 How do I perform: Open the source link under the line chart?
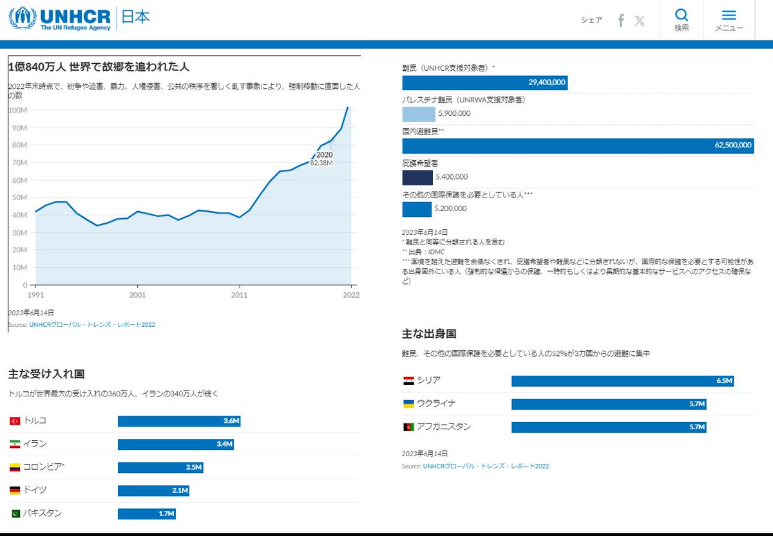click(x=92, y=325)
